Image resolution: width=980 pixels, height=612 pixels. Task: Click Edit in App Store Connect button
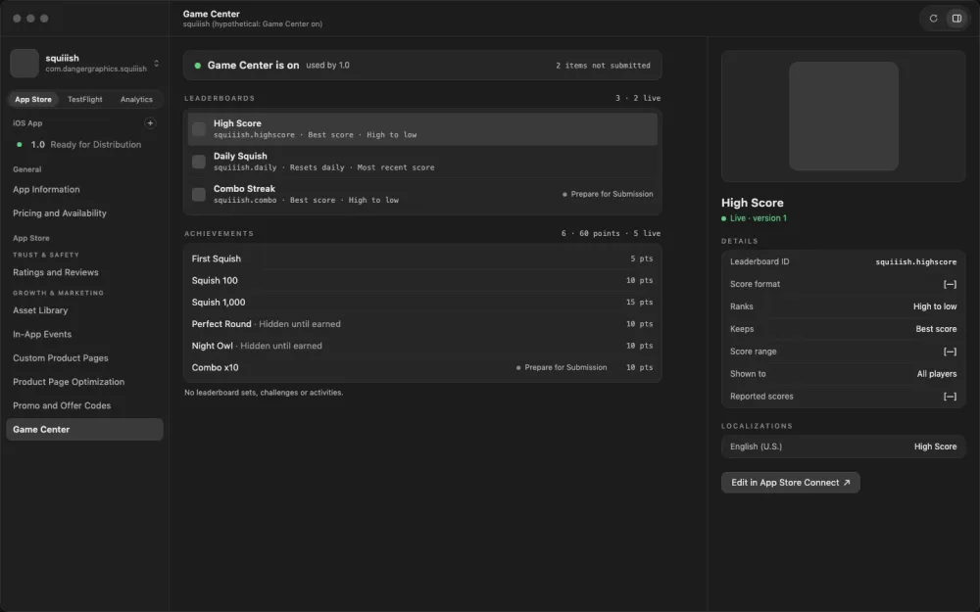click(x=790, y=483)
